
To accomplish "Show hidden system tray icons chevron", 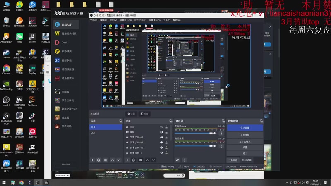I will click(x=287, y=183).
